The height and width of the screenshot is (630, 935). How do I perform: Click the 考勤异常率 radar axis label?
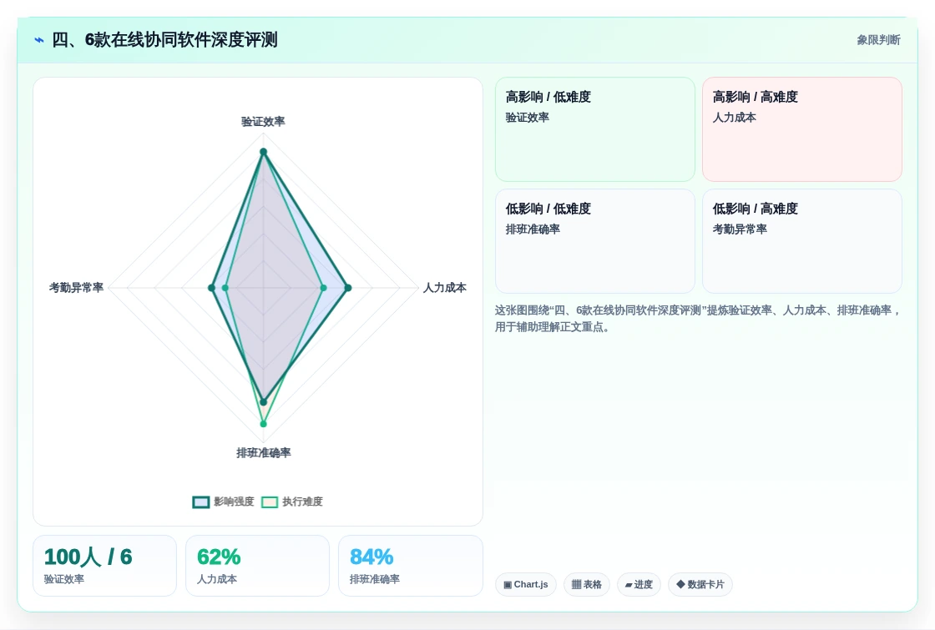coord(76,288)
